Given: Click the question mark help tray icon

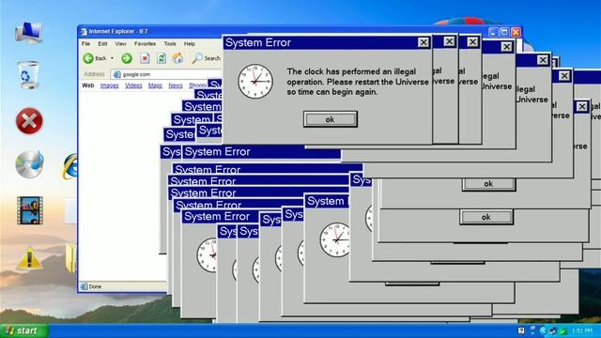Looking at the screenshot, I should [521, 330].
